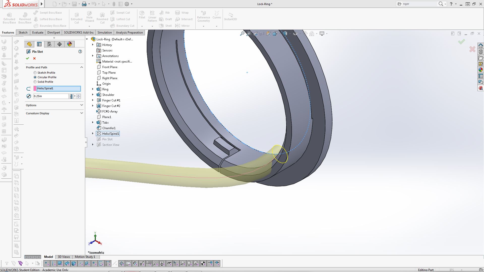Open the SOLIDWORKS Add-Ins tab
Viewport: 484px width, 272px height.
[79, 33]
